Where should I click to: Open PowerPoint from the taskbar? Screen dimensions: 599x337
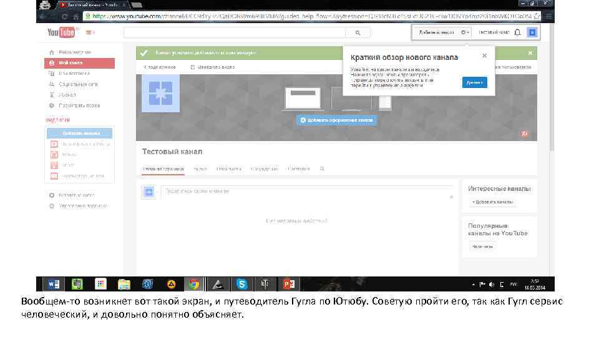(289, 285)
